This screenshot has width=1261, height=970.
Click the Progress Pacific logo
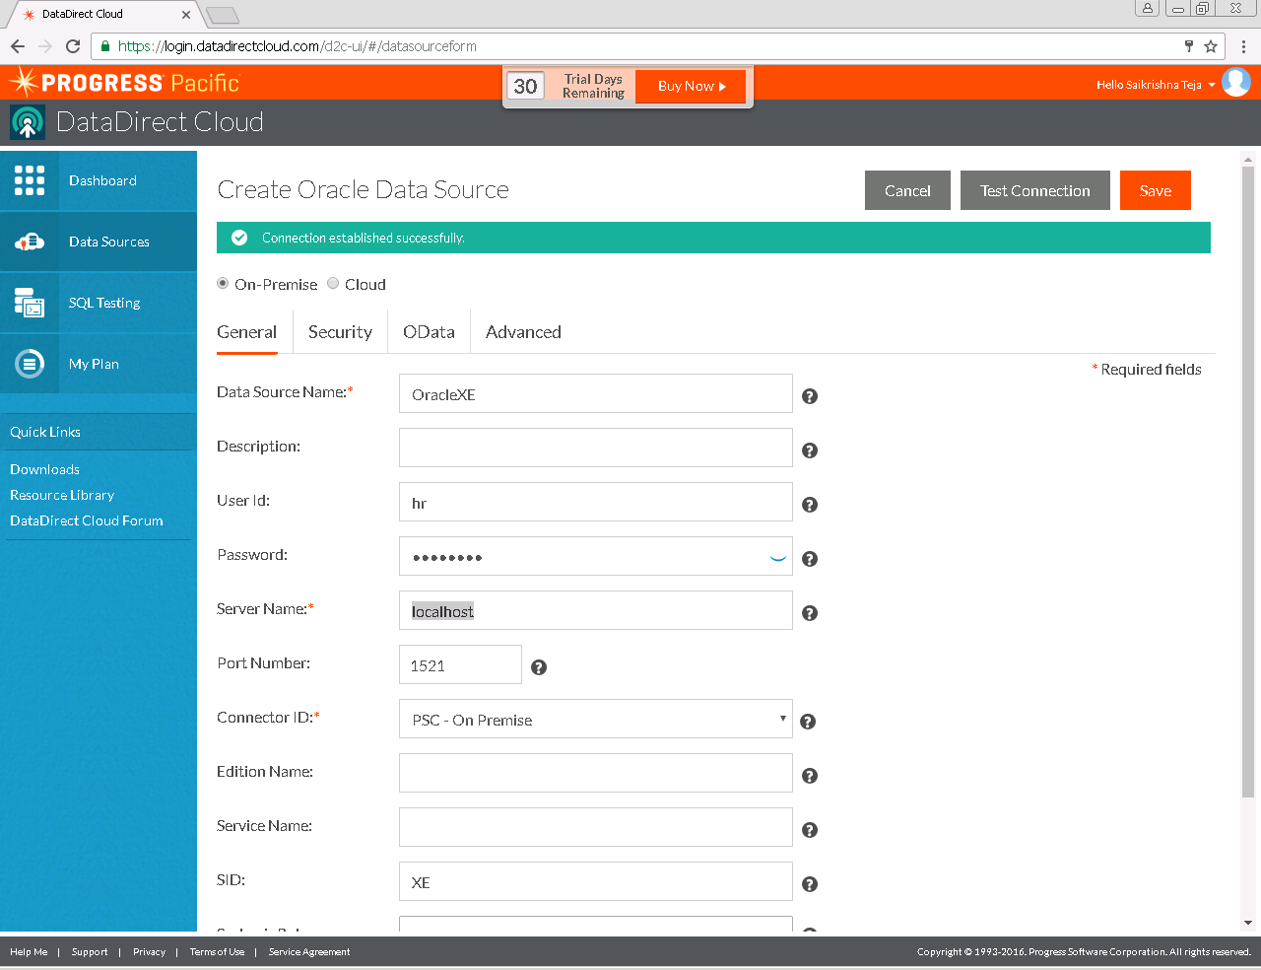[125, 82]
